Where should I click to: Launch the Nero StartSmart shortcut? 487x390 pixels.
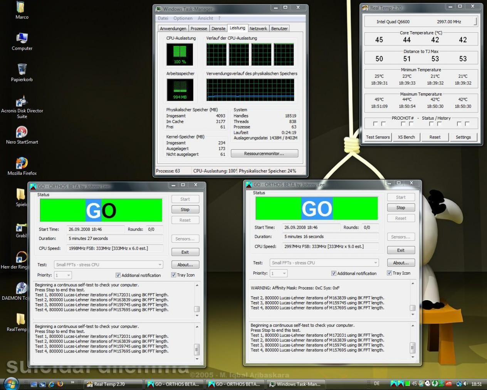coord(22,135)
